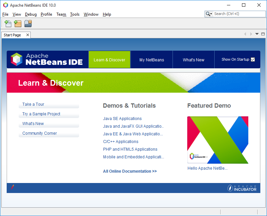
Task: Switch to the My NetBeans tab
Action: 152,60
